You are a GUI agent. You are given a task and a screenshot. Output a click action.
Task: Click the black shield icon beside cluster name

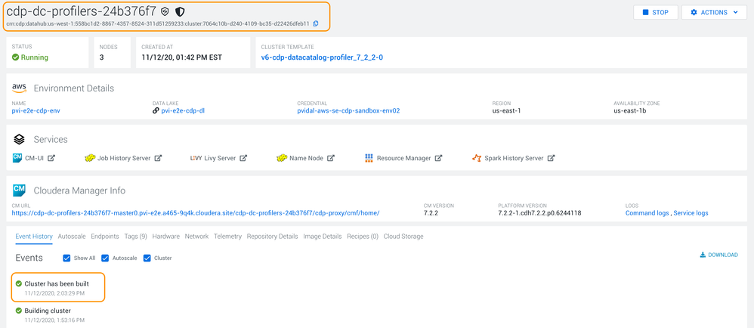[180, 12]
